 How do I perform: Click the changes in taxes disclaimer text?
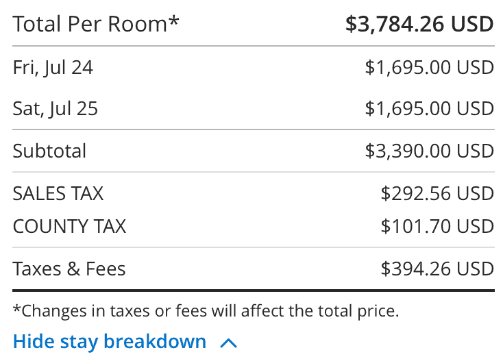(x=206, y=311)
